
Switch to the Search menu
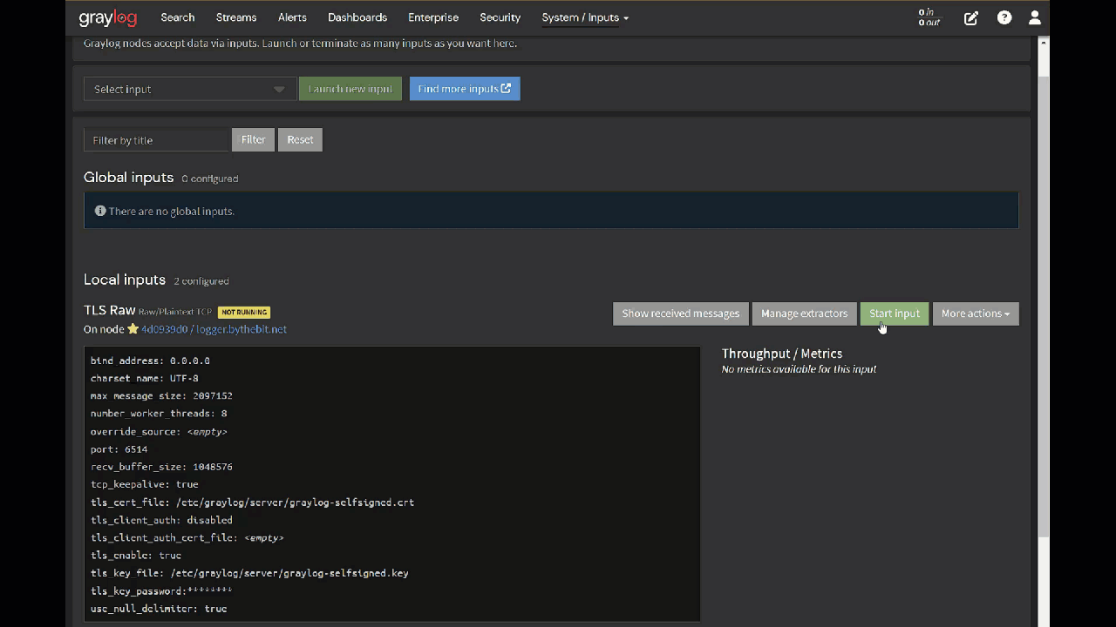tap(177, 17)
